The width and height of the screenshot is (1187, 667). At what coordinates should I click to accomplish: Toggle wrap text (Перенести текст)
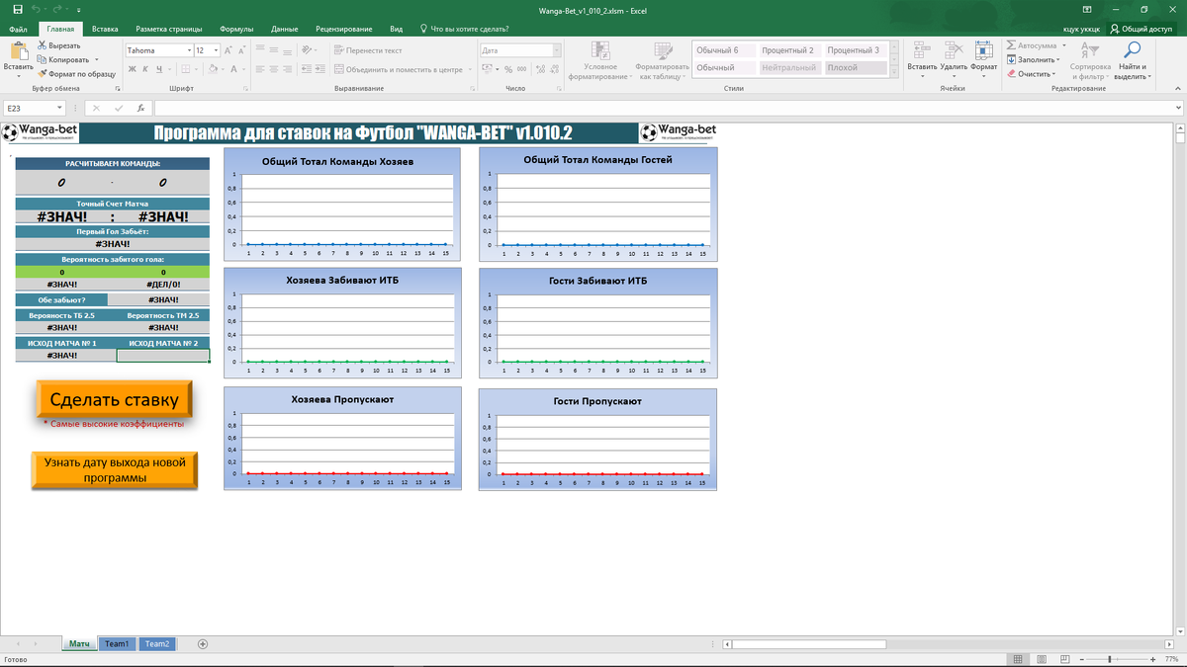pos(368,49)
